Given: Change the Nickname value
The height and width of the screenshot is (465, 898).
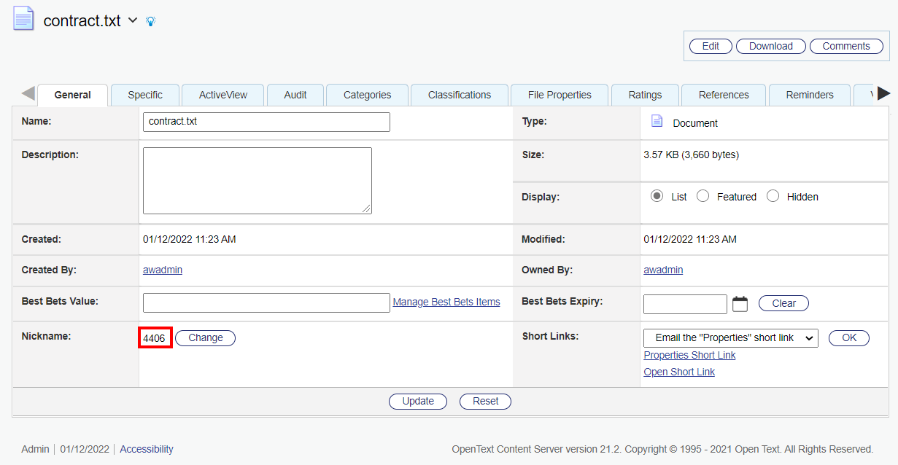Looking at the screenshot, I should click(x=205, y=338).
